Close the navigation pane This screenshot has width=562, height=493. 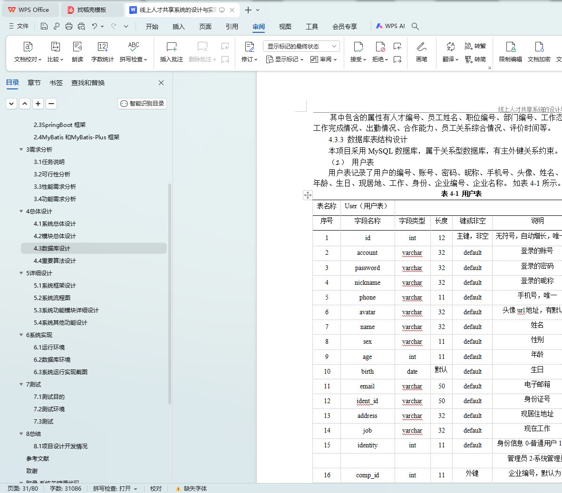(161, 83)
